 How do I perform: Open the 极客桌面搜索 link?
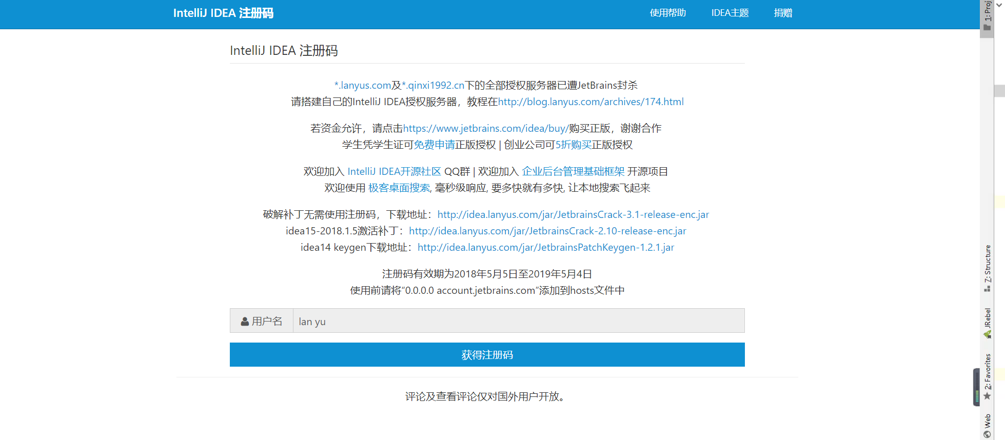click(x=399, y=188)
